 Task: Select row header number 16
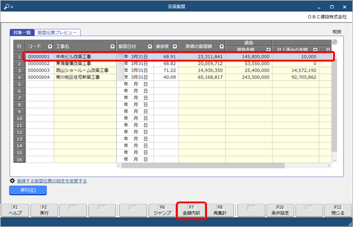pyautogui.click(x=19, y=159)
